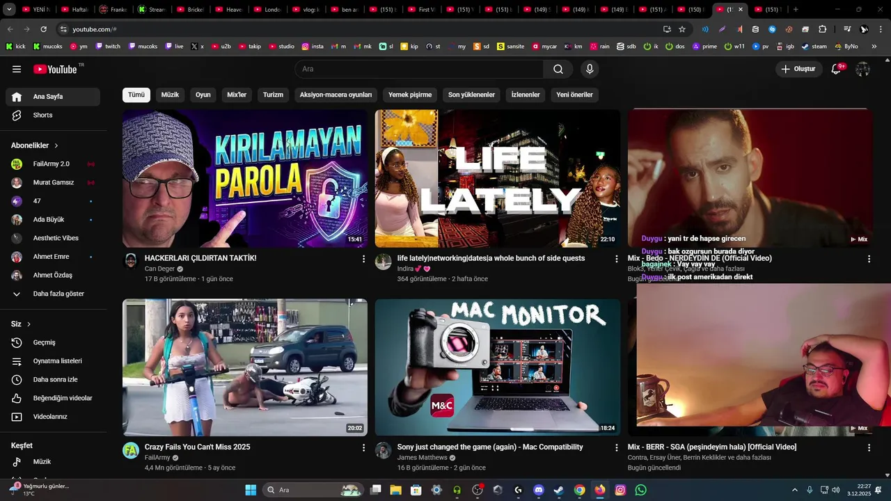
Task: Select the Yemek pişirme chip
Action: click(x=410, y=95)
